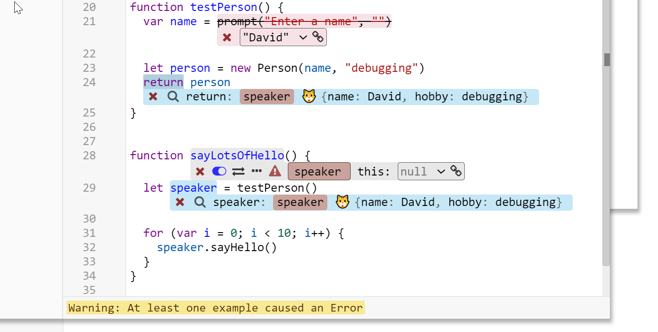Screen dimensions: 658x332
Task: Delete the speaker variable probe on line 29
Action: [180, 202]
